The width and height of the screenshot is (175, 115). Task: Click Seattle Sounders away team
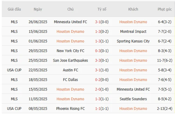[133, 99]
